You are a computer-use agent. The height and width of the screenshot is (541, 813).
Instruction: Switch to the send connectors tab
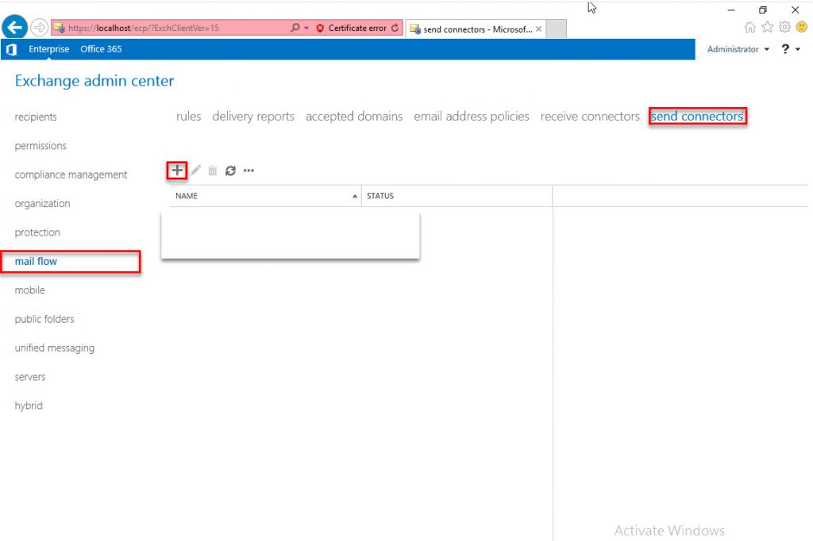tap(697, 117)
